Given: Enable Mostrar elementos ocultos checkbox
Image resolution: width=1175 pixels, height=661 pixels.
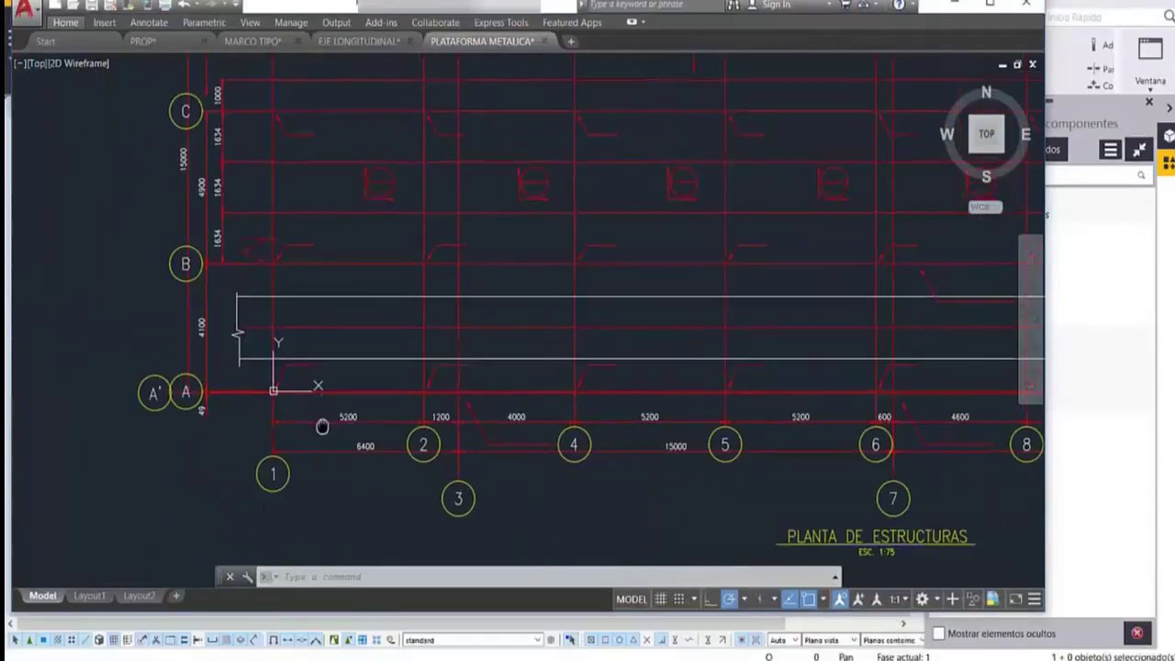Looking at the screenshot, I should (x=938, y=633).
